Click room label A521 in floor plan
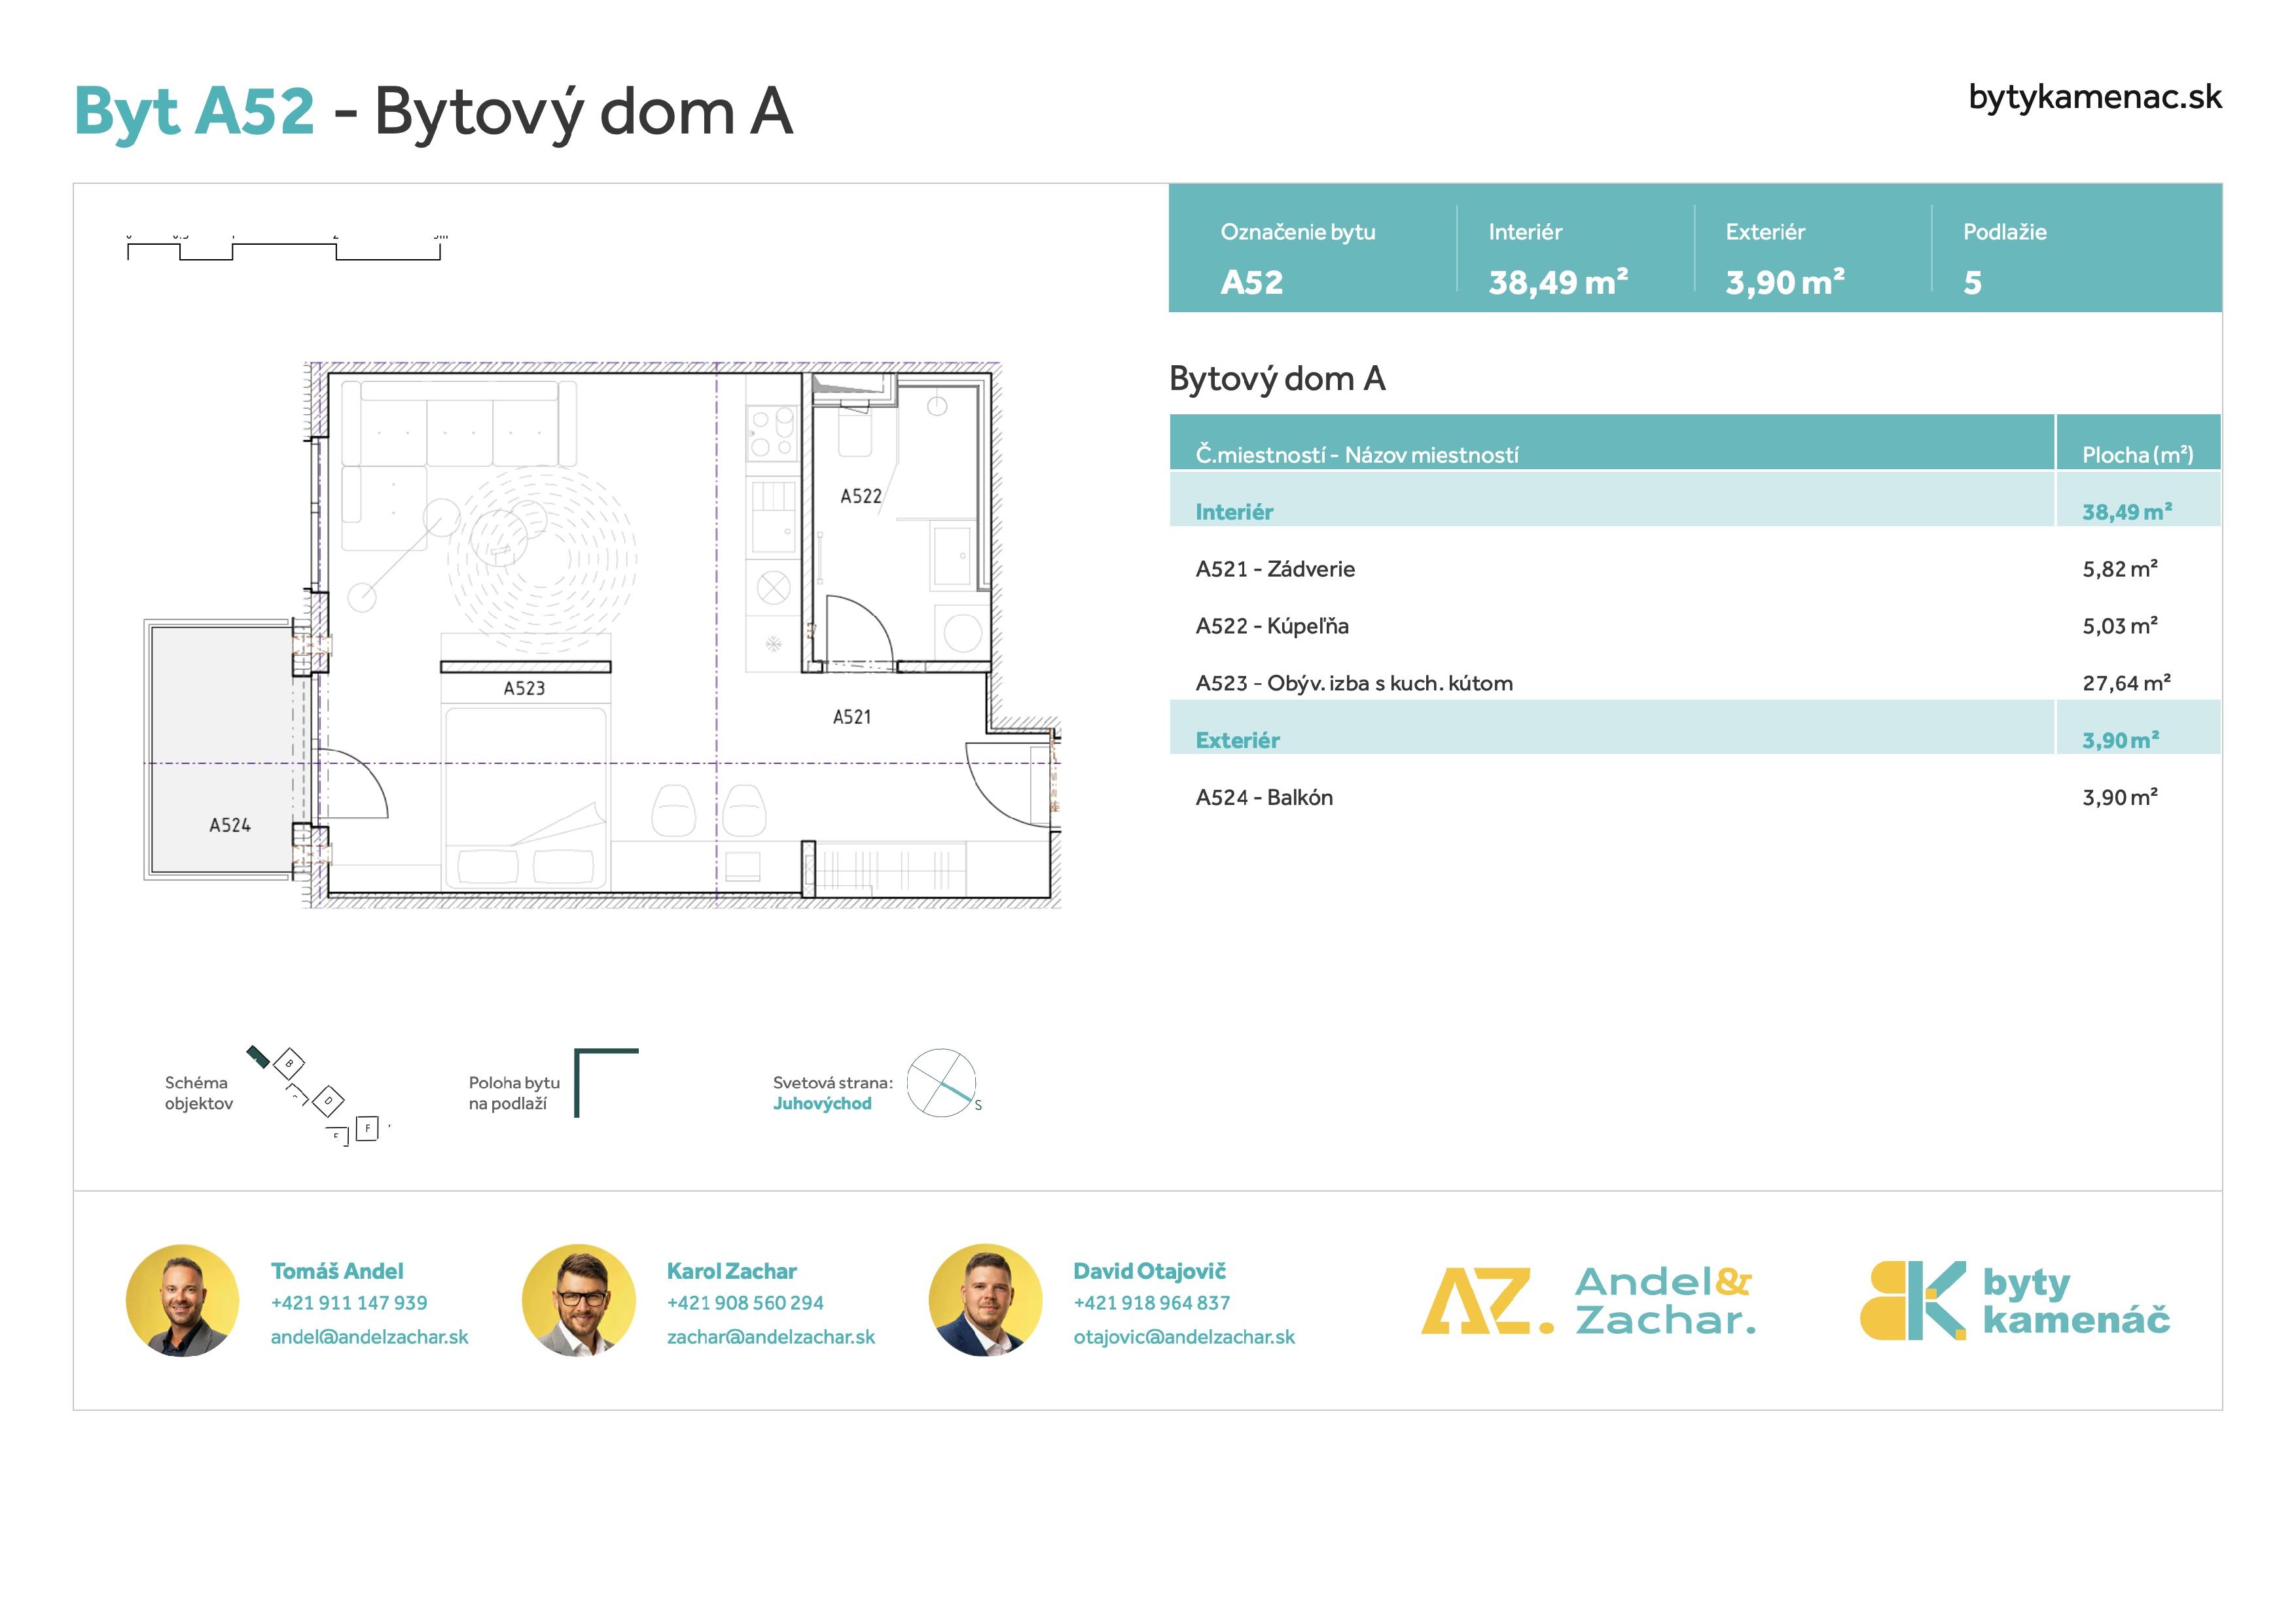Image resolution: width=2296 pixels, height=1623 pixels. [852, 717]
